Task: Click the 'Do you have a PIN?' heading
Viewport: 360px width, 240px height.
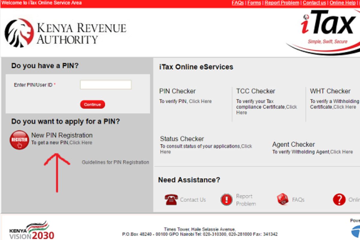Action: click(x=45, y=66)
